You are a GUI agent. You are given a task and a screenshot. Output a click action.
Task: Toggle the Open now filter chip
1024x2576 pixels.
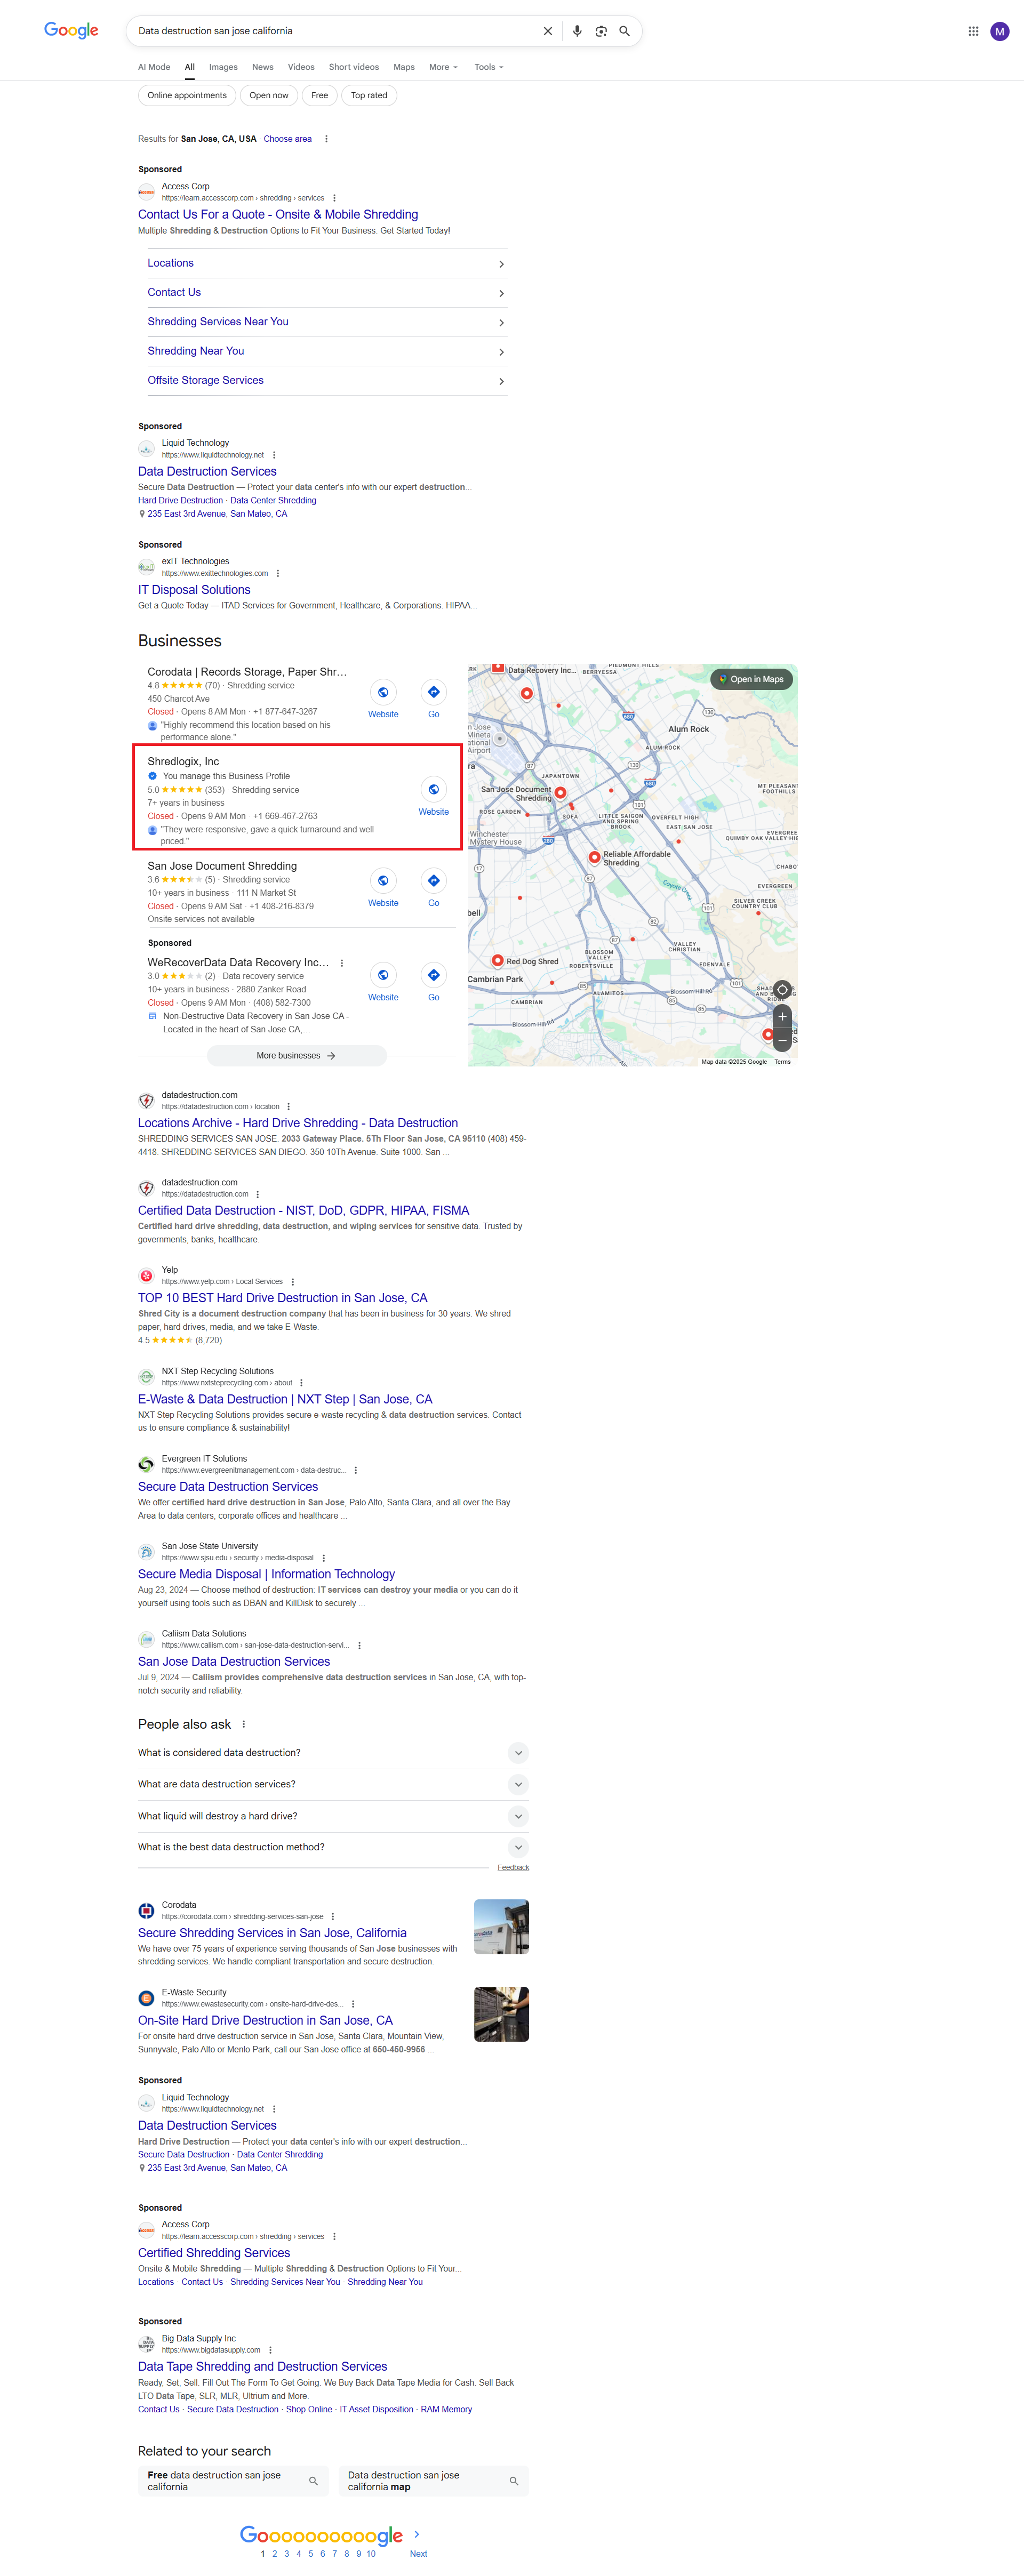[x=269, y=96]
